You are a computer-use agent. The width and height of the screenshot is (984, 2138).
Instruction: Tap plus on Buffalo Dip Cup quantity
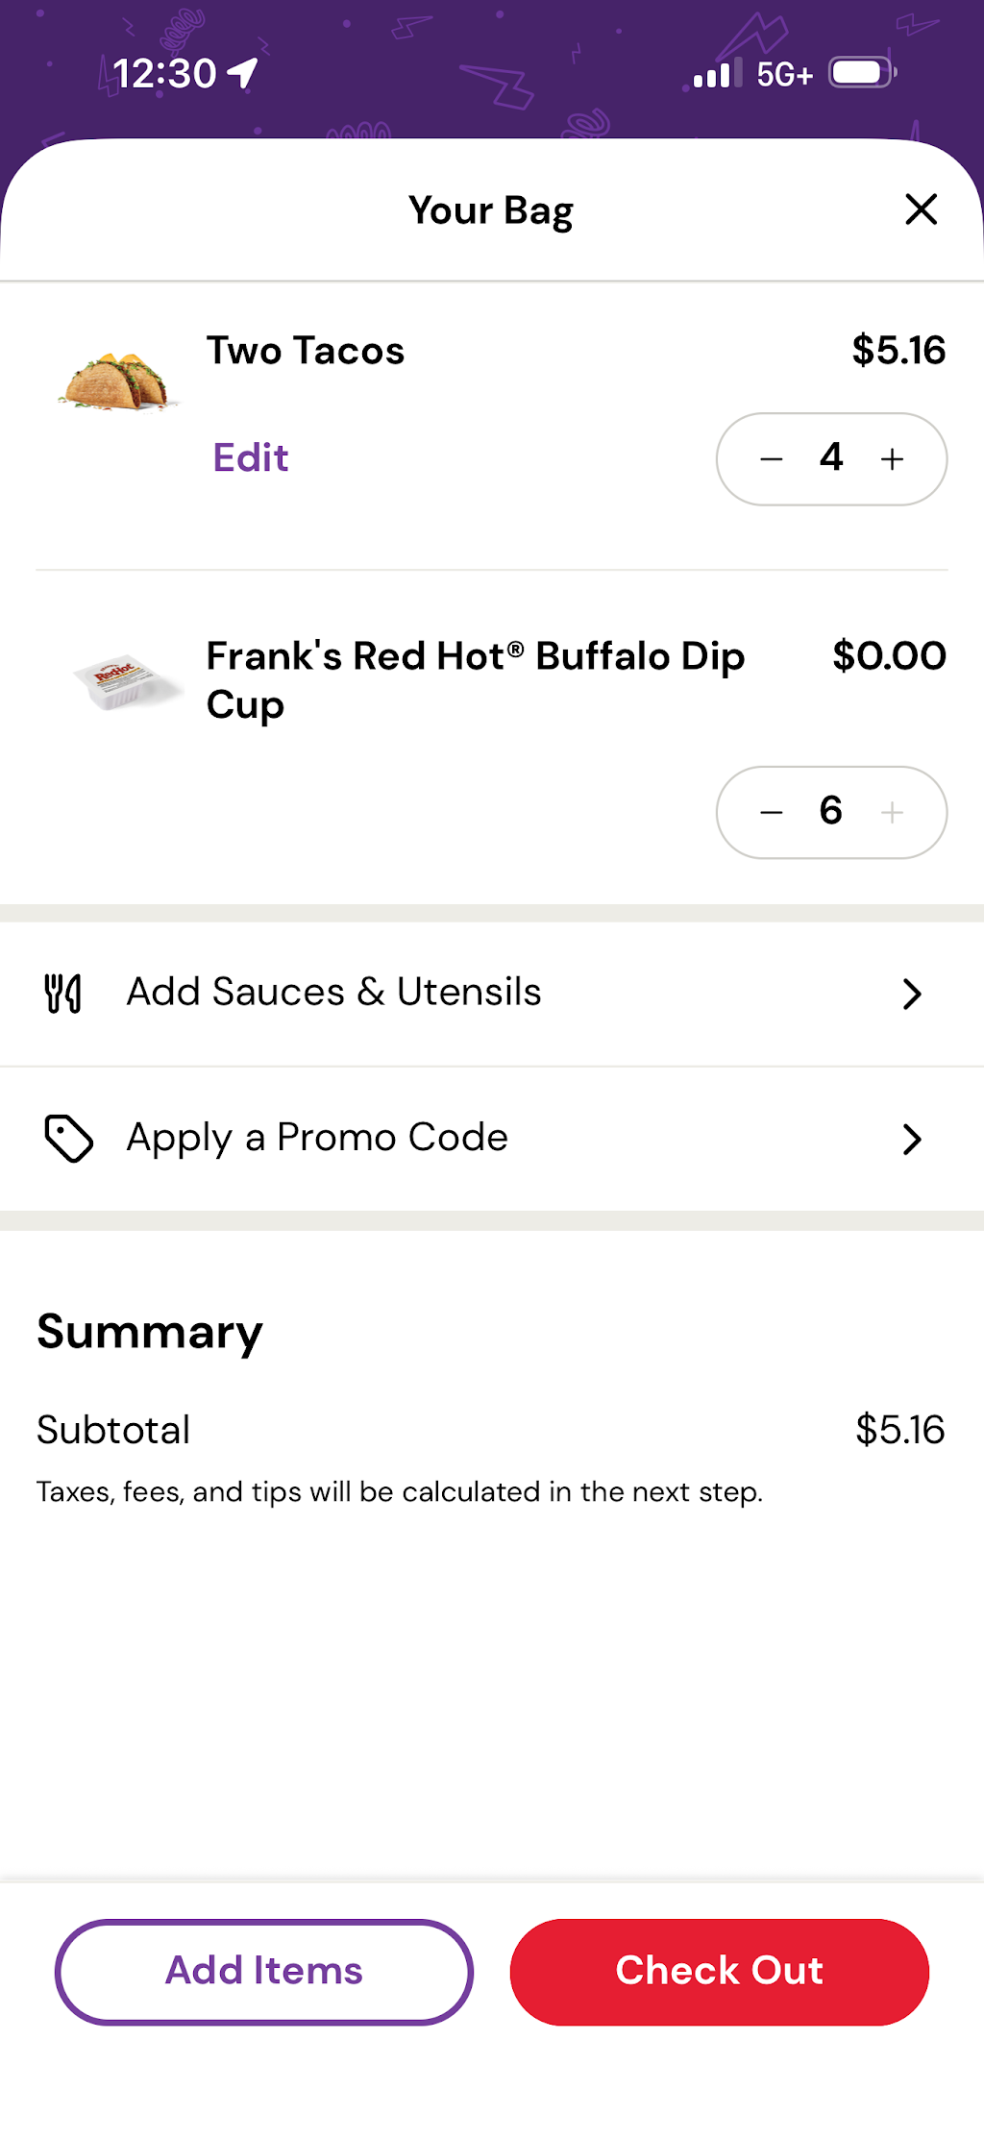[x=892, y=813]
